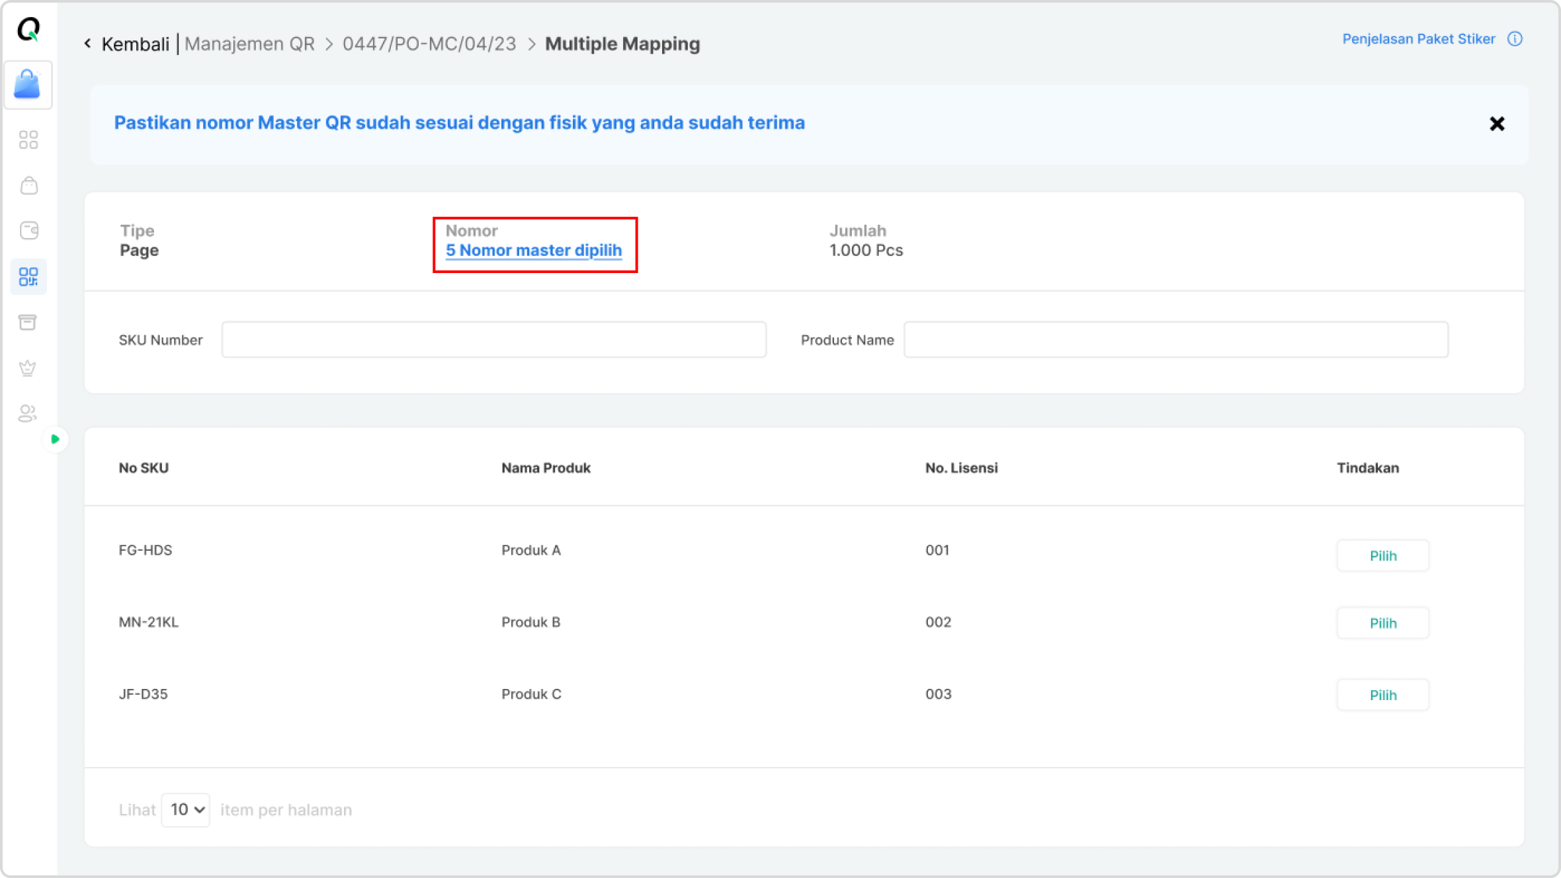
Task: Open the blue shopping bag store icon
Action: [x=28, y=85]
